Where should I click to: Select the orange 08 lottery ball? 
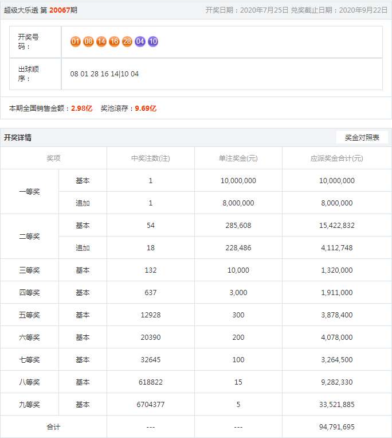point(88,41)
